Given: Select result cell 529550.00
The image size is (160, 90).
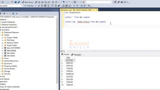Looking at the screenshot, I should point(70,74).
